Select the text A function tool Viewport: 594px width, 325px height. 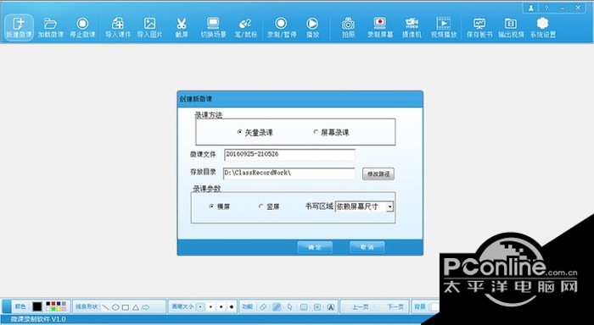coord(331,307)
